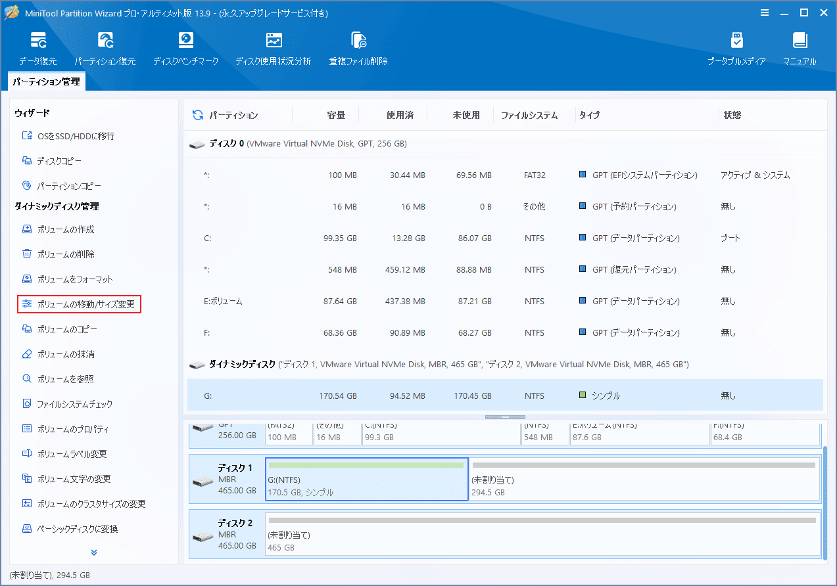Select ディスク 2 MBR label in disk map
This screenshot has height=586, width=837.
[x=227, y=535]
